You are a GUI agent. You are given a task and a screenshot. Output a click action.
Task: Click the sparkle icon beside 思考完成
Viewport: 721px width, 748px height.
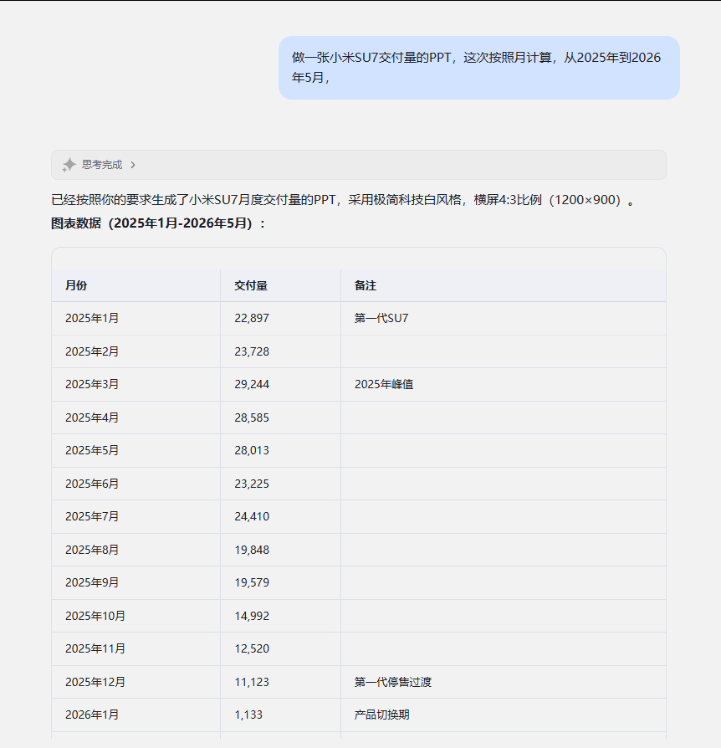click(x=69, y=165)
